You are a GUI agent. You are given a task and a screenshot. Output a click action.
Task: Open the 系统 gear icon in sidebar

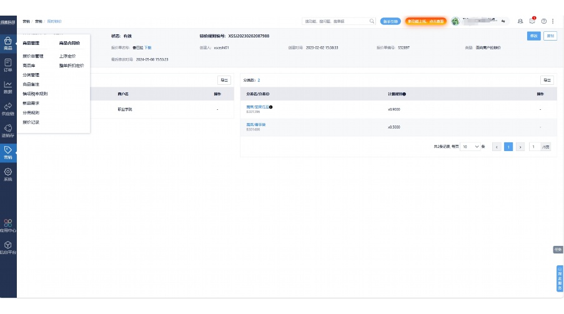(x=7, y=174)
